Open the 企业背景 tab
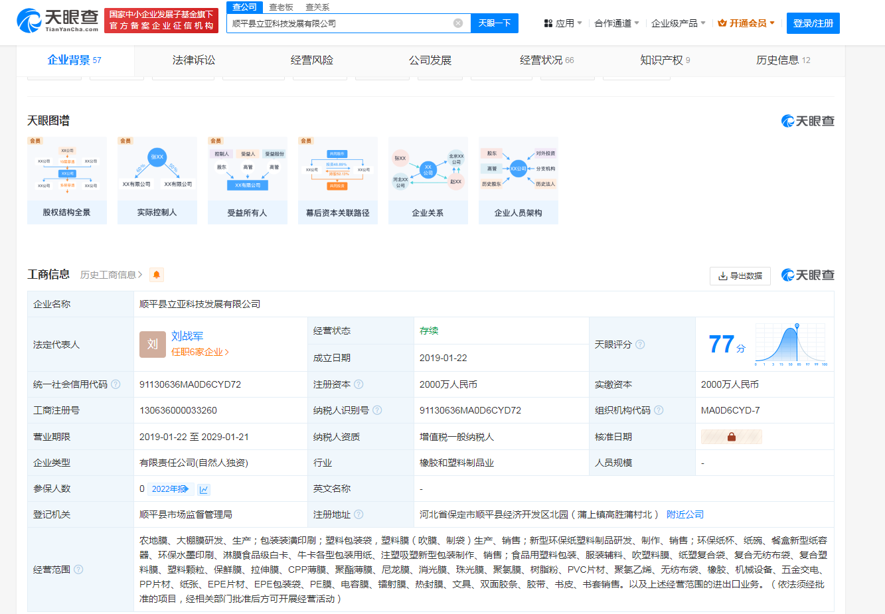885x614 pixels. [x=74, y=60]
